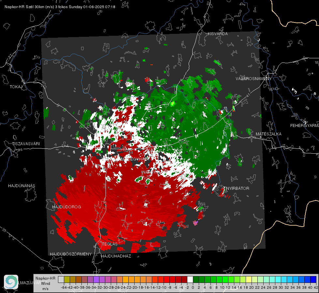Click the KISVÁRDA town label
The image size is (319, 293).
pos(218,34)
